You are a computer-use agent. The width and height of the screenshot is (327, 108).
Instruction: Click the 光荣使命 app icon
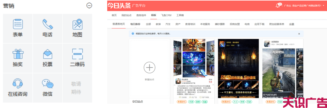pyautogui.click(x=267, y=43)
